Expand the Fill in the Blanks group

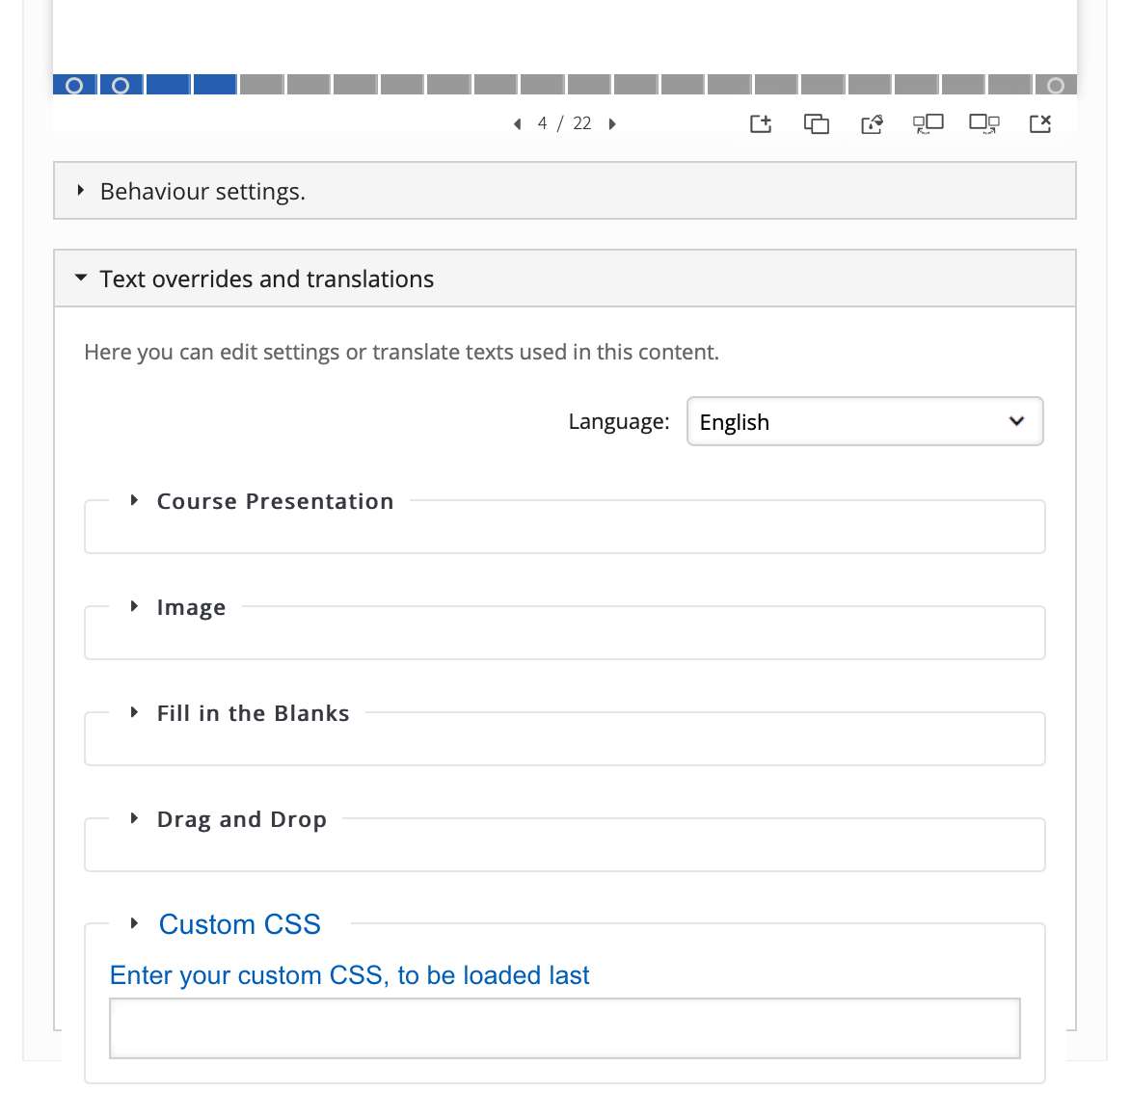(253, 713)
